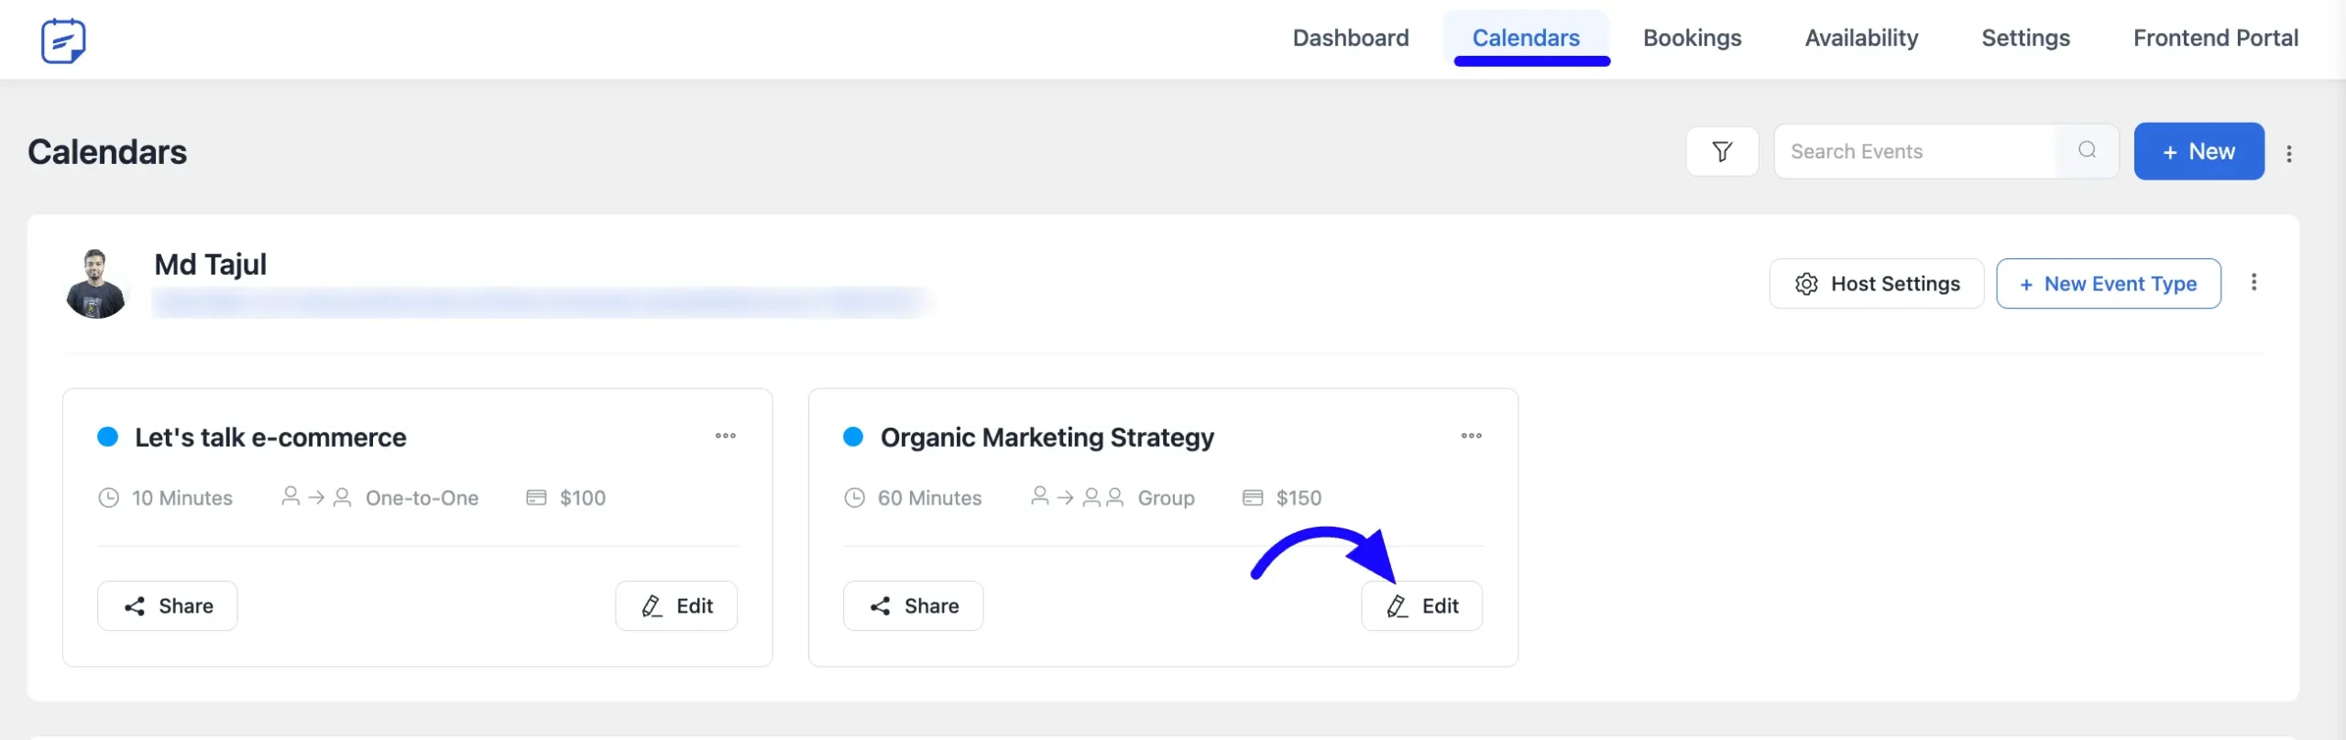Open Let's talk e-commerce ellipsis menu

(725, 436)
